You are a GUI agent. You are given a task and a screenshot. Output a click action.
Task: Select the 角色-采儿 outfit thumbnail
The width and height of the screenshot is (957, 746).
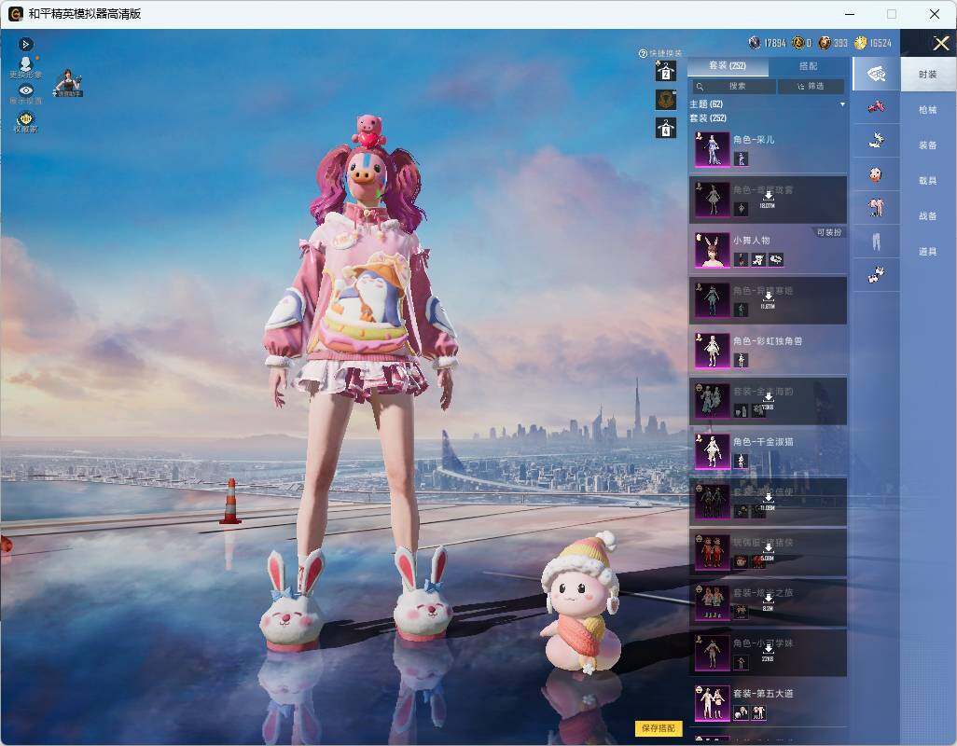point(713,149)
